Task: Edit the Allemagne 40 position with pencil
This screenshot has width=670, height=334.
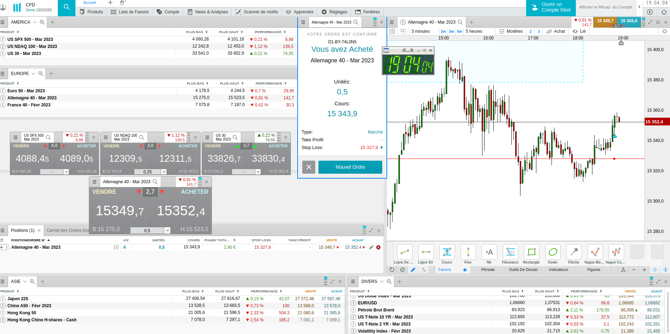Action: click(x=371, y=247)
